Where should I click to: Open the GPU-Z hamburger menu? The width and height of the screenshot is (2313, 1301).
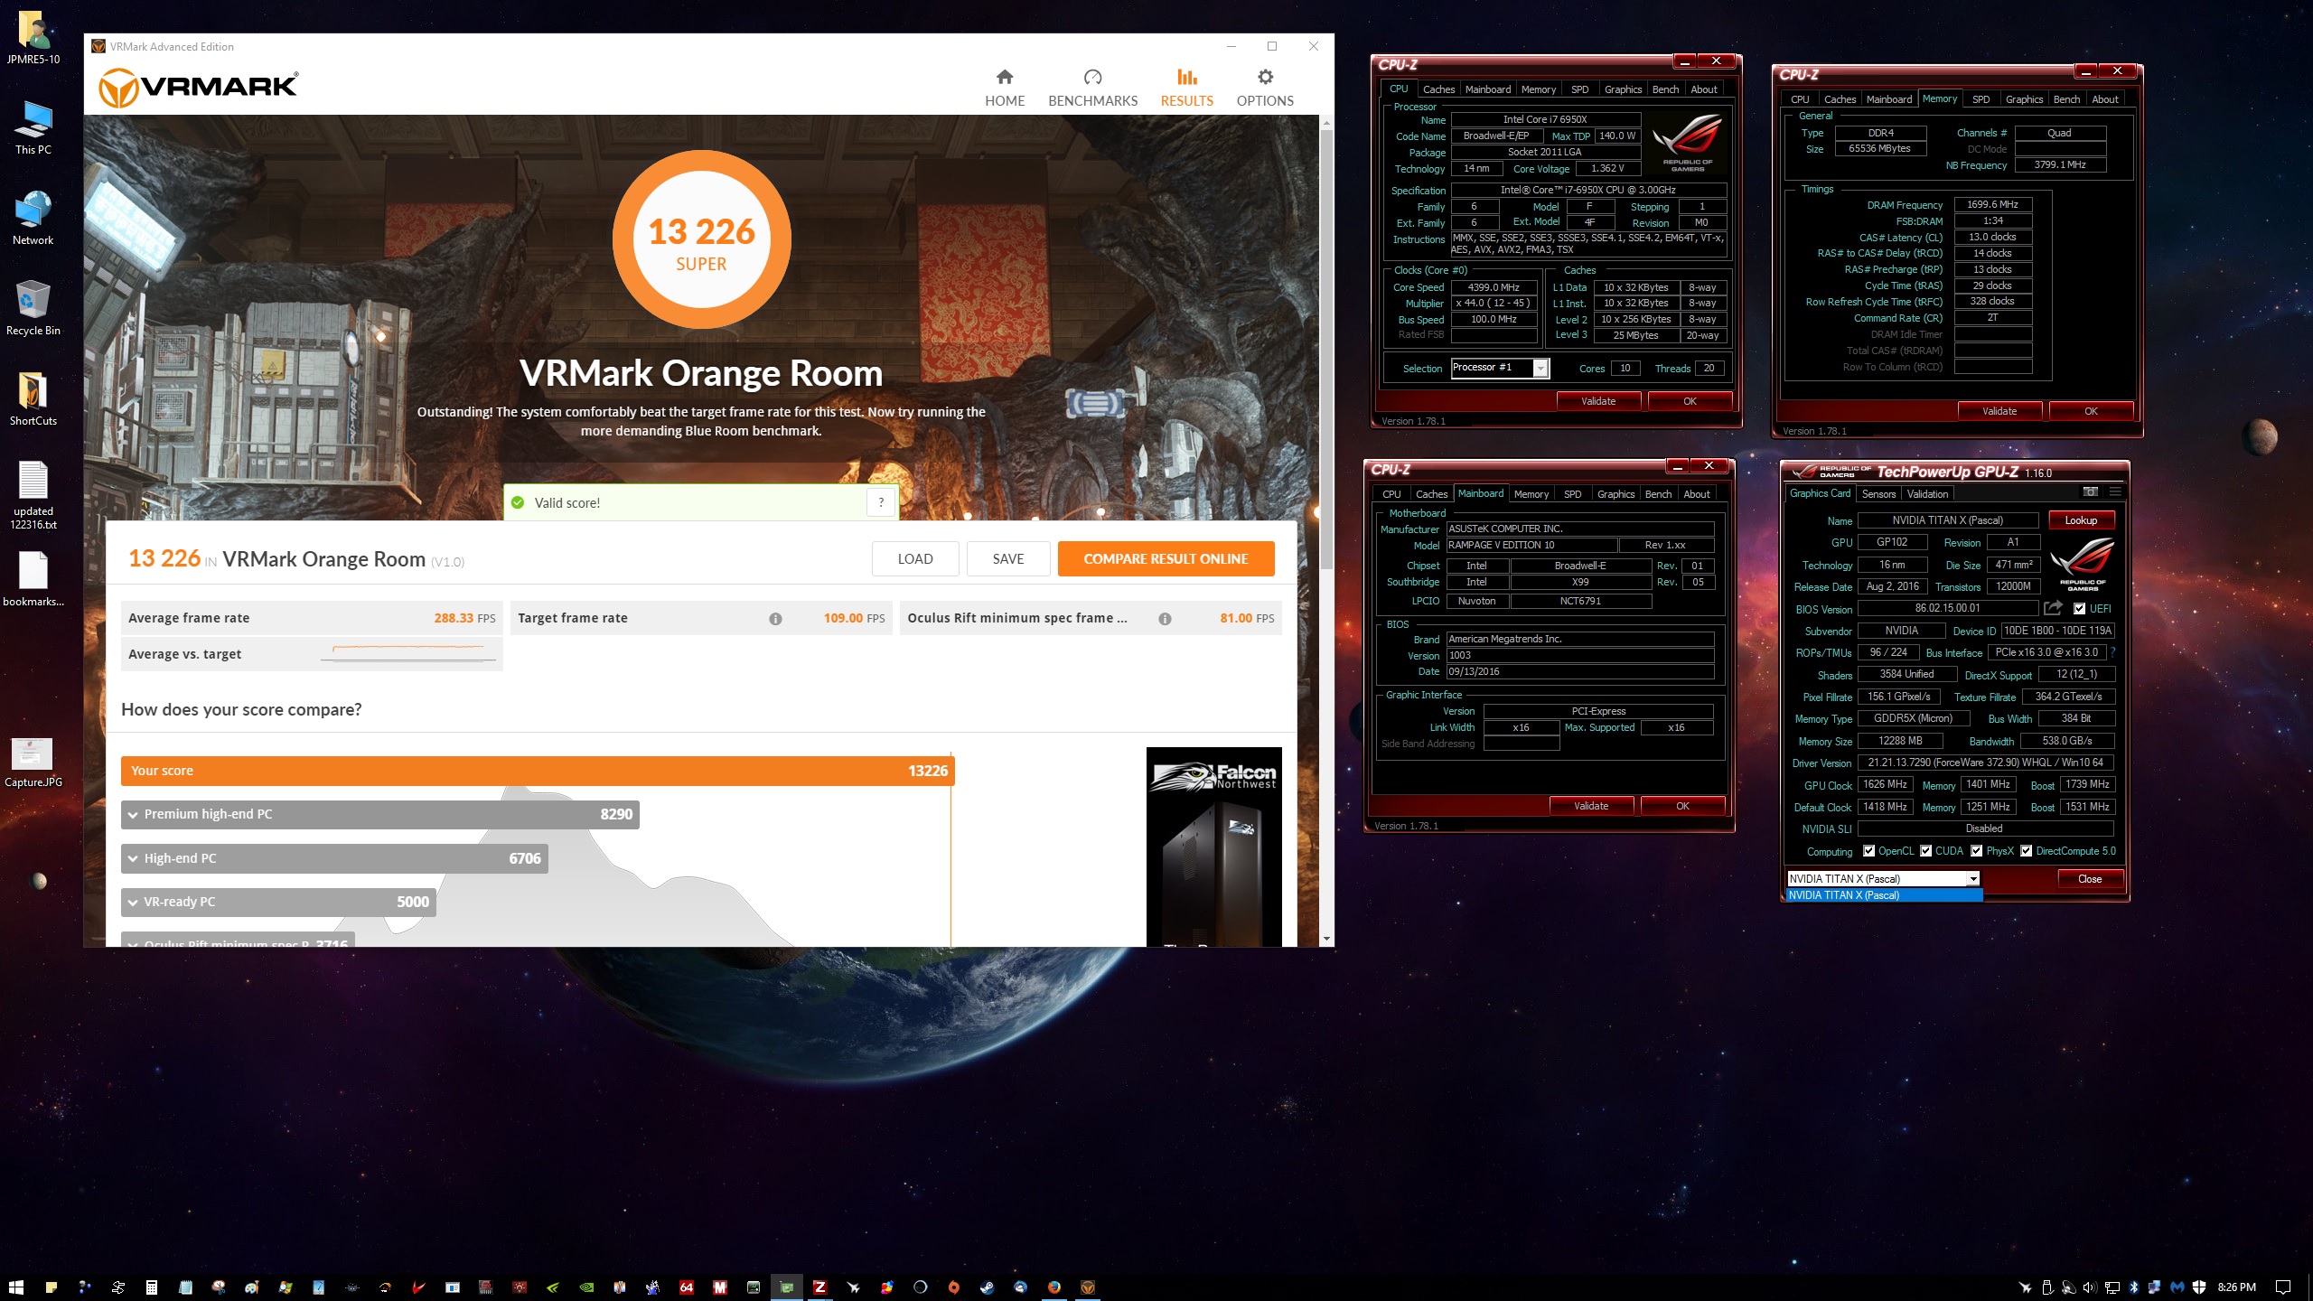2115,492
